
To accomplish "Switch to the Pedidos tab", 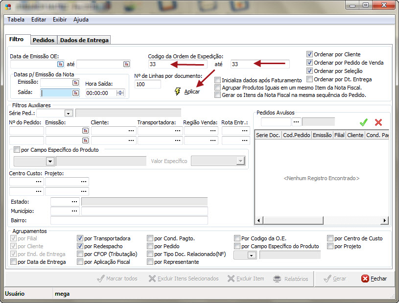I will (43, 40).
